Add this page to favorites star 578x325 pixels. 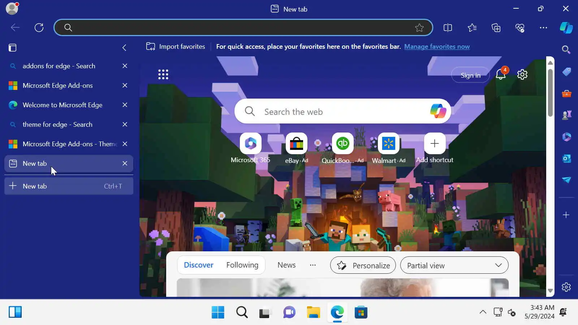coord(419,27)
